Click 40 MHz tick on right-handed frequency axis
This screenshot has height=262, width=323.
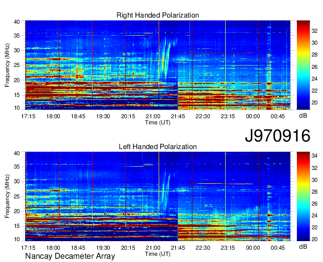tap(17, 22)
